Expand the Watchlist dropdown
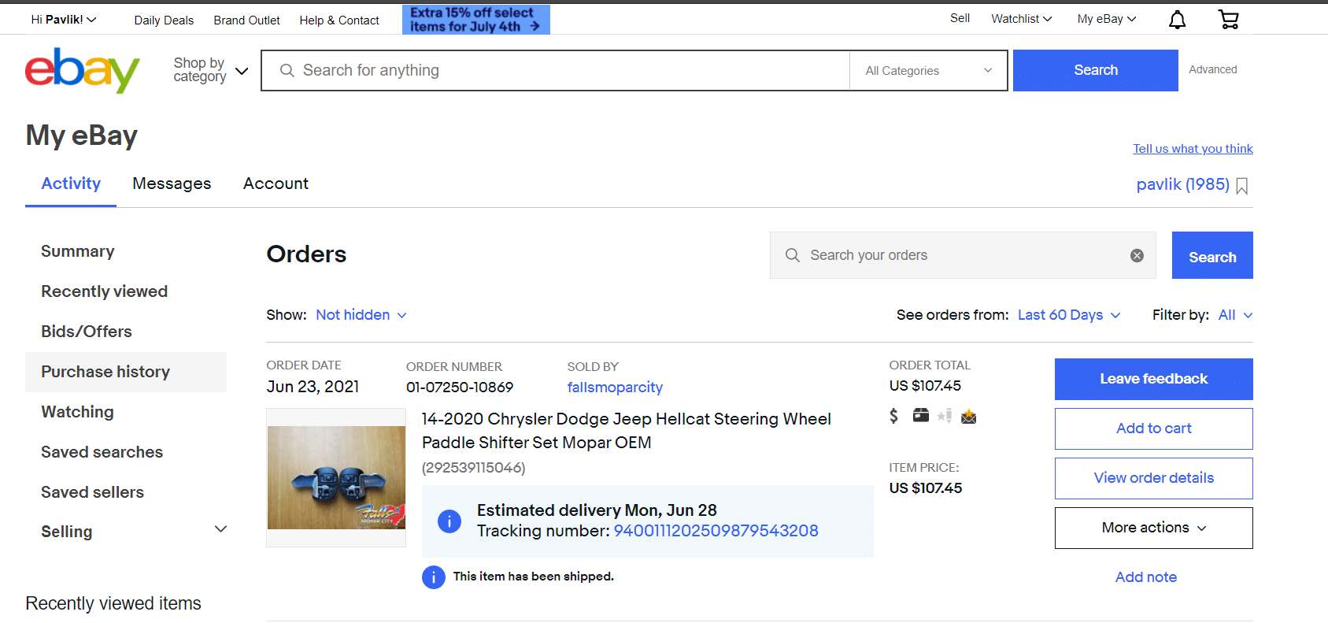The height and width of the screenshot is (623, 1328). pyautogui.click(x=1022, y=19)
